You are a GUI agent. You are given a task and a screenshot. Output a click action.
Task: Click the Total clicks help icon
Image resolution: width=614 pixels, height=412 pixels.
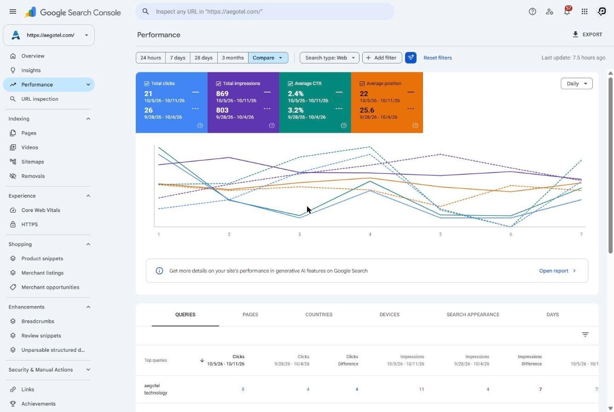click(200, 126)
